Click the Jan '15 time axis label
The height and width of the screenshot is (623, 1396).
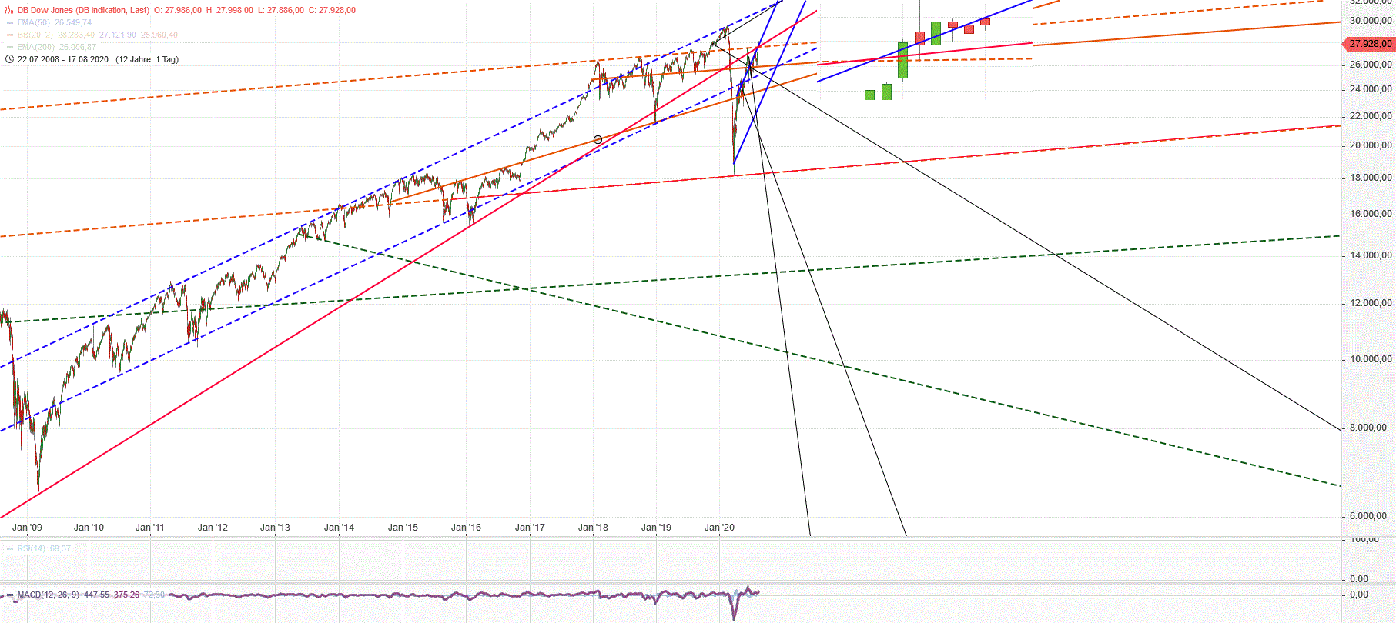tap(403, 528)
